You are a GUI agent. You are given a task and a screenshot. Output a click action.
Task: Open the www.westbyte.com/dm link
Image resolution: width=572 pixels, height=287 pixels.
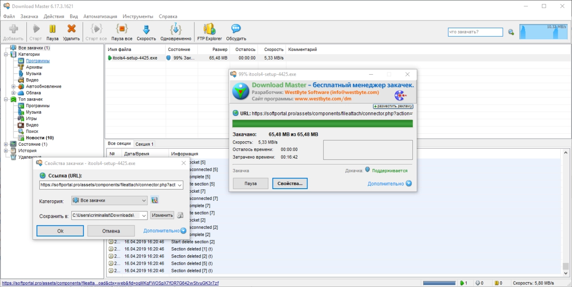pos(324,99)
